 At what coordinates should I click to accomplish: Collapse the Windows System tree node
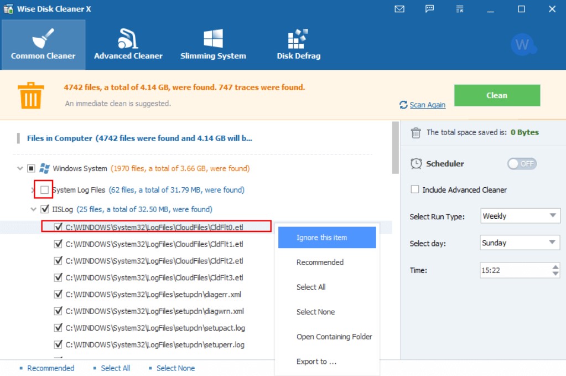(20, 168)
